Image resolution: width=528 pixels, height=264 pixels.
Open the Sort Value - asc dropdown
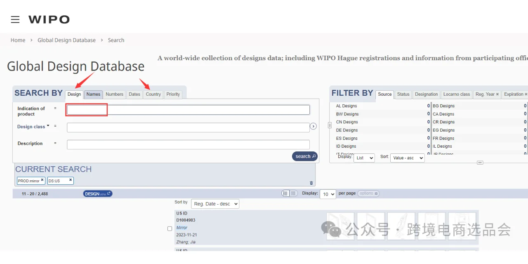point(407,158)
